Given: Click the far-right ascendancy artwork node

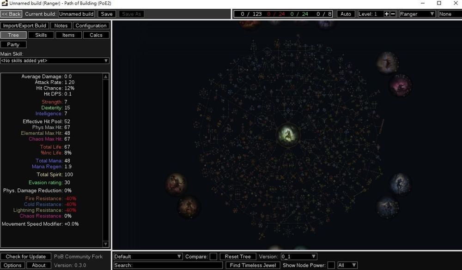Looking at the screenshot, I should (401, 184).
